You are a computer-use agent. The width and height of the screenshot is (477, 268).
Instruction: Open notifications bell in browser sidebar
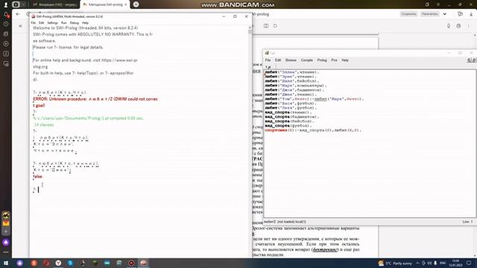point(6,14)
